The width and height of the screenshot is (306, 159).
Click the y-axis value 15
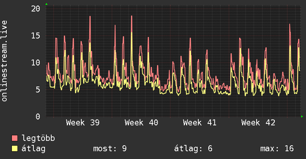point(36,35)
